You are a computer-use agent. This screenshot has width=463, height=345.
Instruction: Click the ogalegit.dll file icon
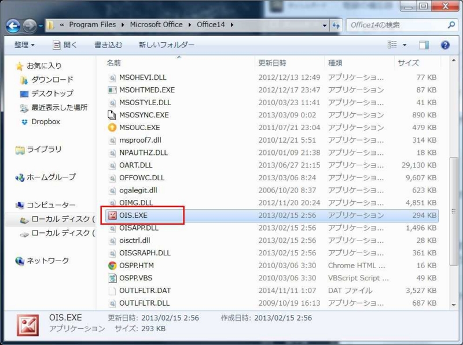click(x=112, y=191)
